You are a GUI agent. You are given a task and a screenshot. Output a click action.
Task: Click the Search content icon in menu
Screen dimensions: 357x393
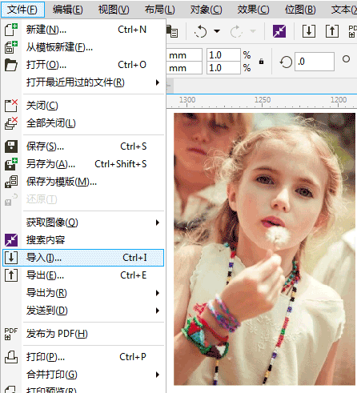pos(11,240)
